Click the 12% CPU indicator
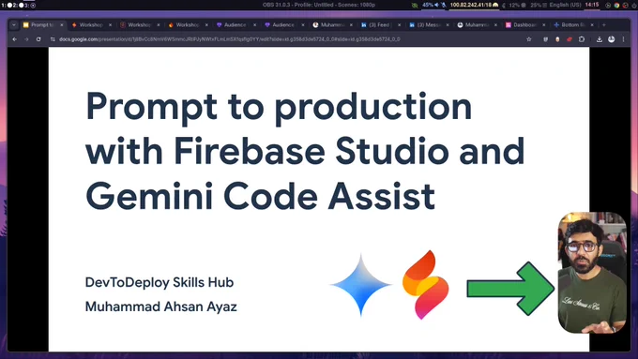The image size is (638, 359). pos(517,5)
